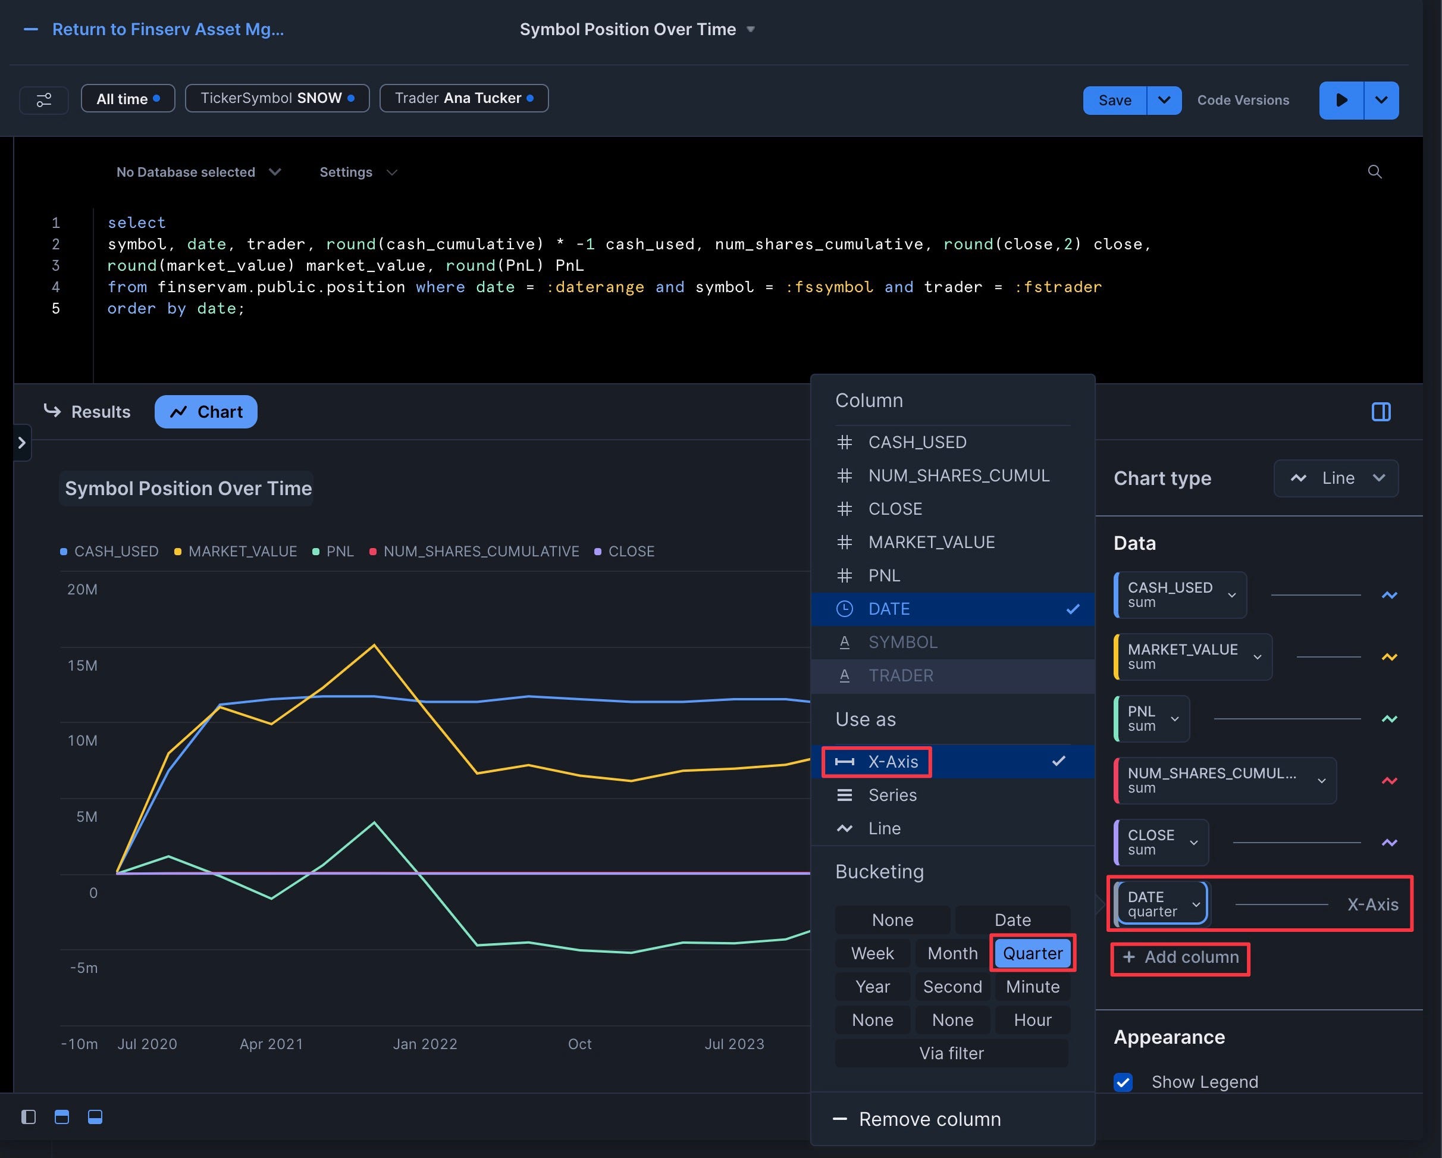Image resolution: width=1442 pixels, height=1158 pixels.
Task: Run the query with play button
Action: [x=1341, y=101]
